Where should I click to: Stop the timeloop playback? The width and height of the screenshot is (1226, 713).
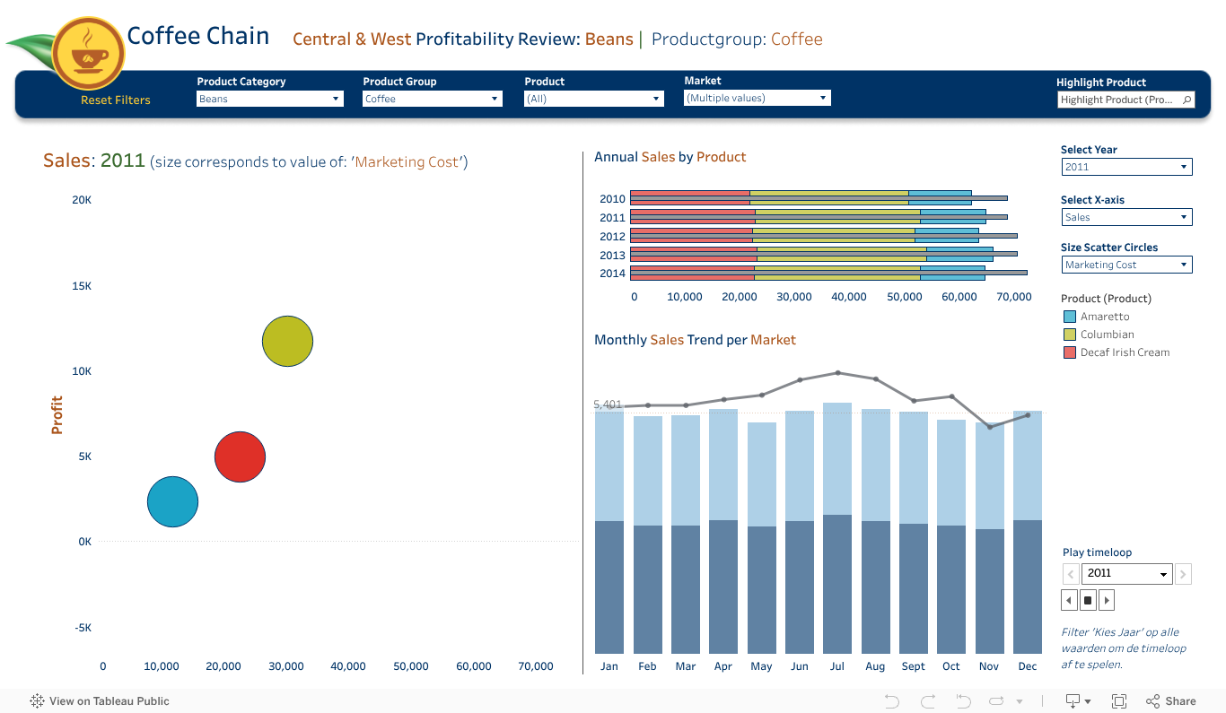point(1088,599)
